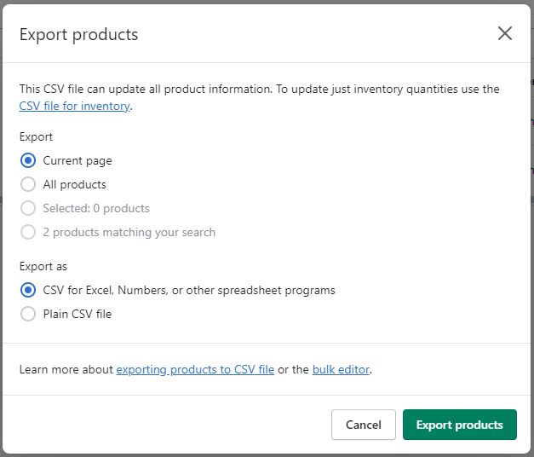Close the Export products dialog with X

[x=505, y=33]
